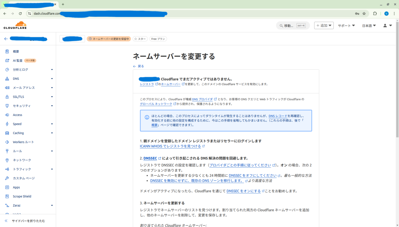Viewport: 399px width, 227px height.
Task: Open the user account dropdown
Action: [388, 26]
